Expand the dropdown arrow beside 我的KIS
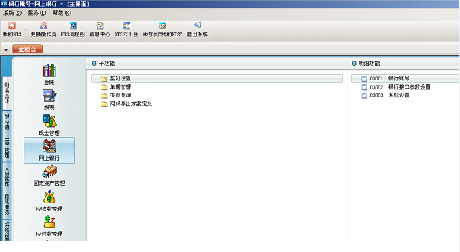The height and width of the screenshot is (252, 460). [26, 30]
